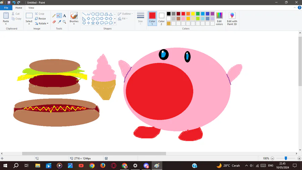Image resolution: width=302 pixels, height=170 pixels.
Task: Choose the Down arrow shape
Action: pyautogui.click(x=84, y=23)
